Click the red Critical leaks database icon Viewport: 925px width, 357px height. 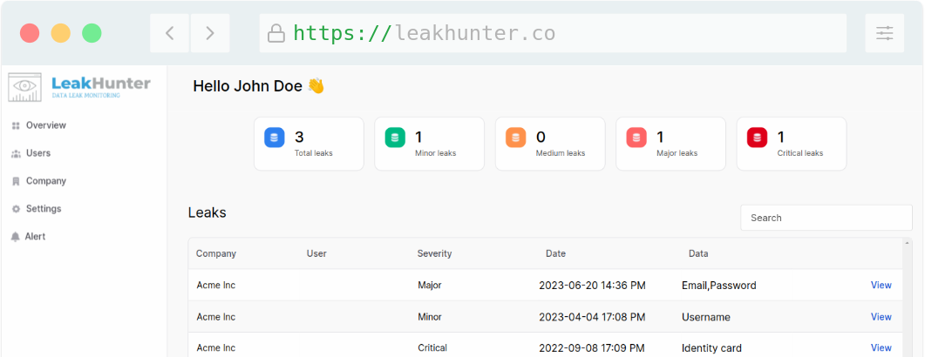tap(757, 138)
